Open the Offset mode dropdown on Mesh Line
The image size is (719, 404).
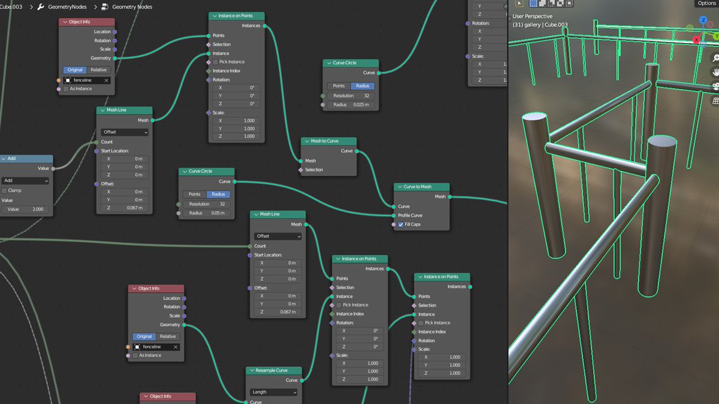click(124, 132)
